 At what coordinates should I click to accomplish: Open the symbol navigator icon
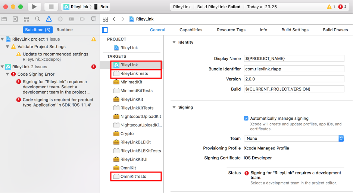(26, 19)
